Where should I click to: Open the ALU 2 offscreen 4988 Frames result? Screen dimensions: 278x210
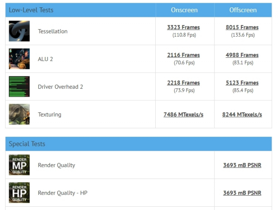pos(243,55)
